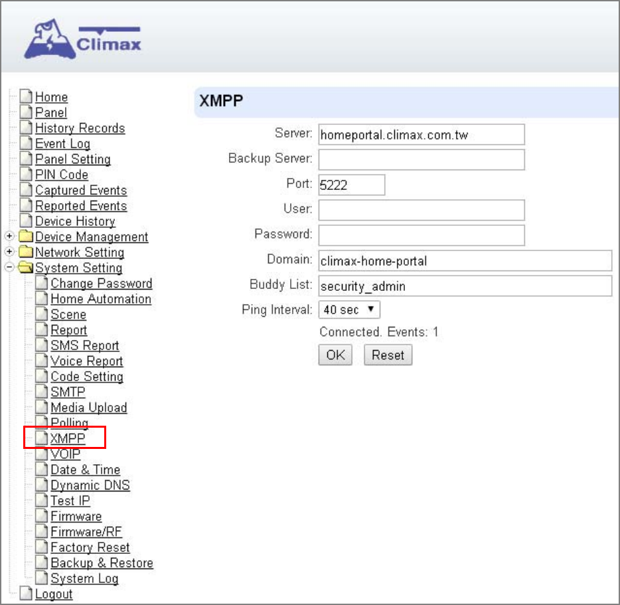Click the page icon beside Scene
The width and height of the screenshot is (620, 605).
pos(42,313)
